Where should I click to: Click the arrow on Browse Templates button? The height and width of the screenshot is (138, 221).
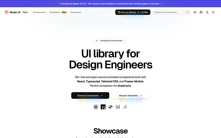pyautogui.click(x=141, y=95)
